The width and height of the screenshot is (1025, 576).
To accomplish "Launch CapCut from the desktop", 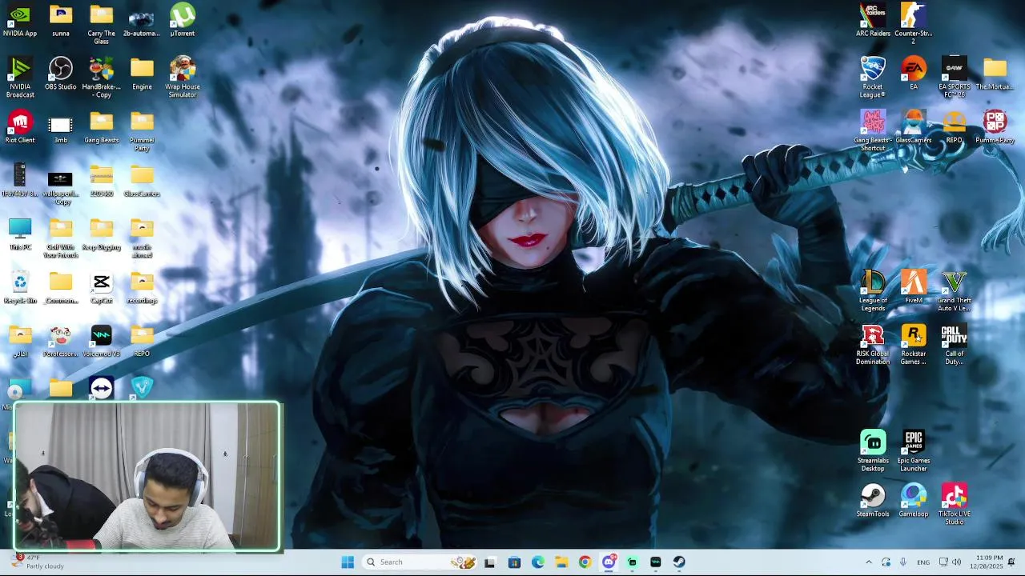I will pyautogui.click(x=102, y=288).
